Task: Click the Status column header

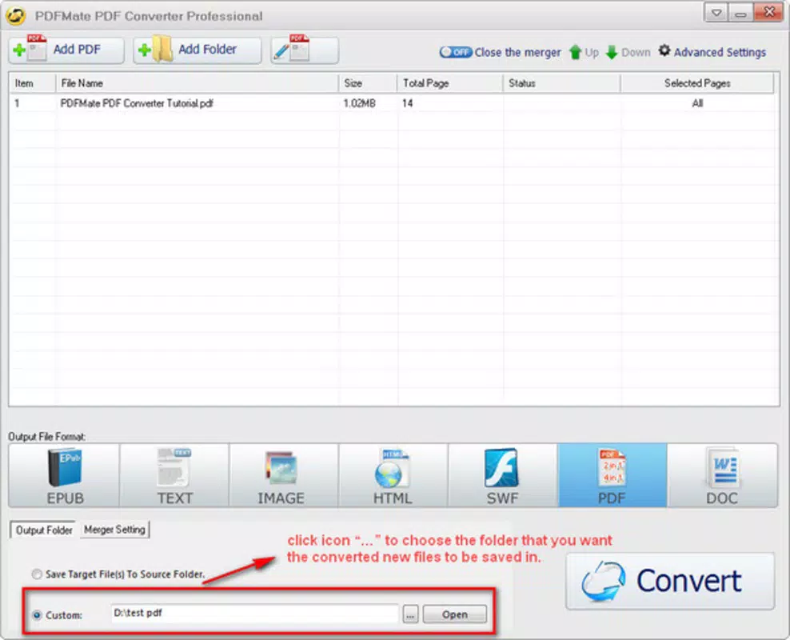Action: [561, 83]
